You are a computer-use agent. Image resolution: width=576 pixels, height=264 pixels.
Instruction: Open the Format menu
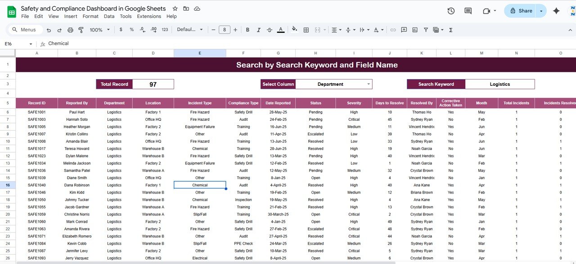pos(90,16)
